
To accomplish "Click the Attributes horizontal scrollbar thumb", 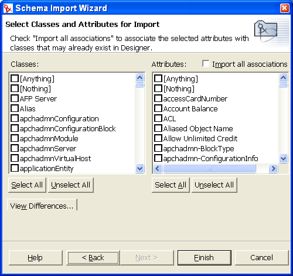I will pyautogui.click(x=209, y=168).
